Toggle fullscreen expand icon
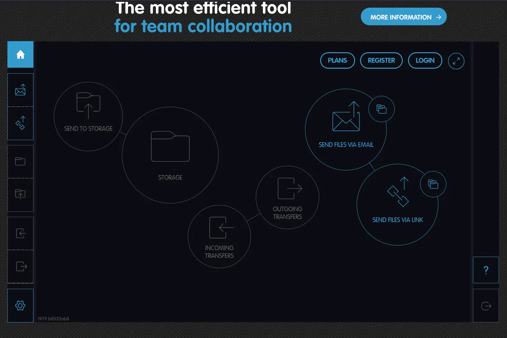The image size is (507, 338). (x=456, y=61)
